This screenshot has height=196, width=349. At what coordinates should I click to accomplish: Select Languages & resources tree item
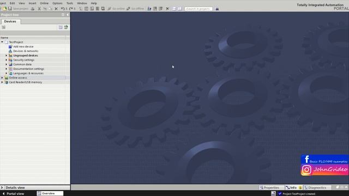tap(28, 73)
